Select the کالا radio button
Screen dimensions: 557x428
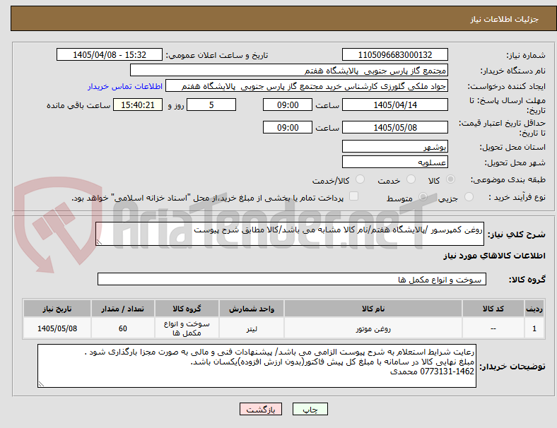click(x=450, y=179)
